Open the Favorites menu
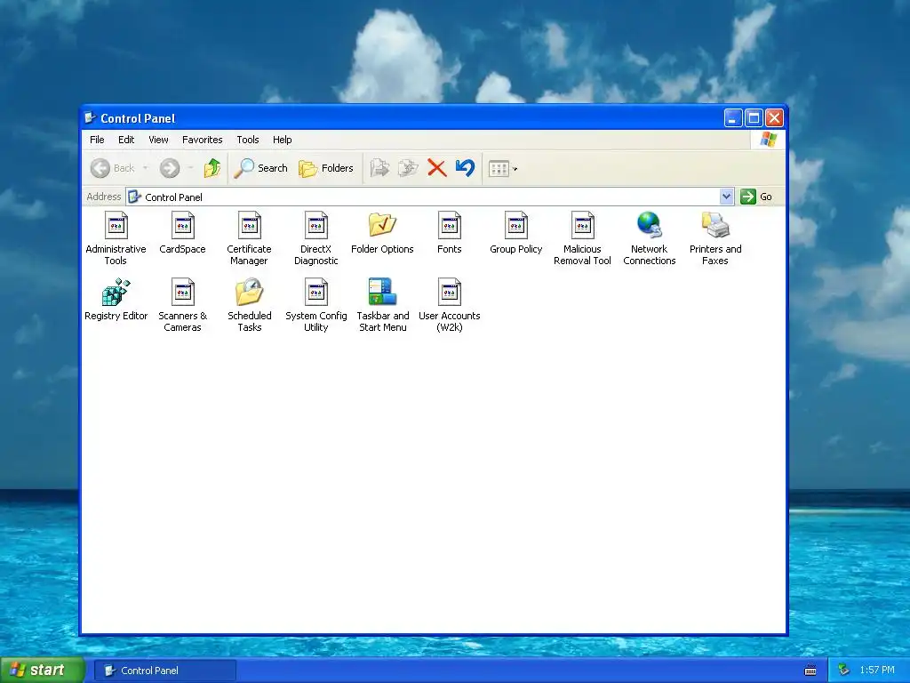Screen dimensions: 910x683 202,140
